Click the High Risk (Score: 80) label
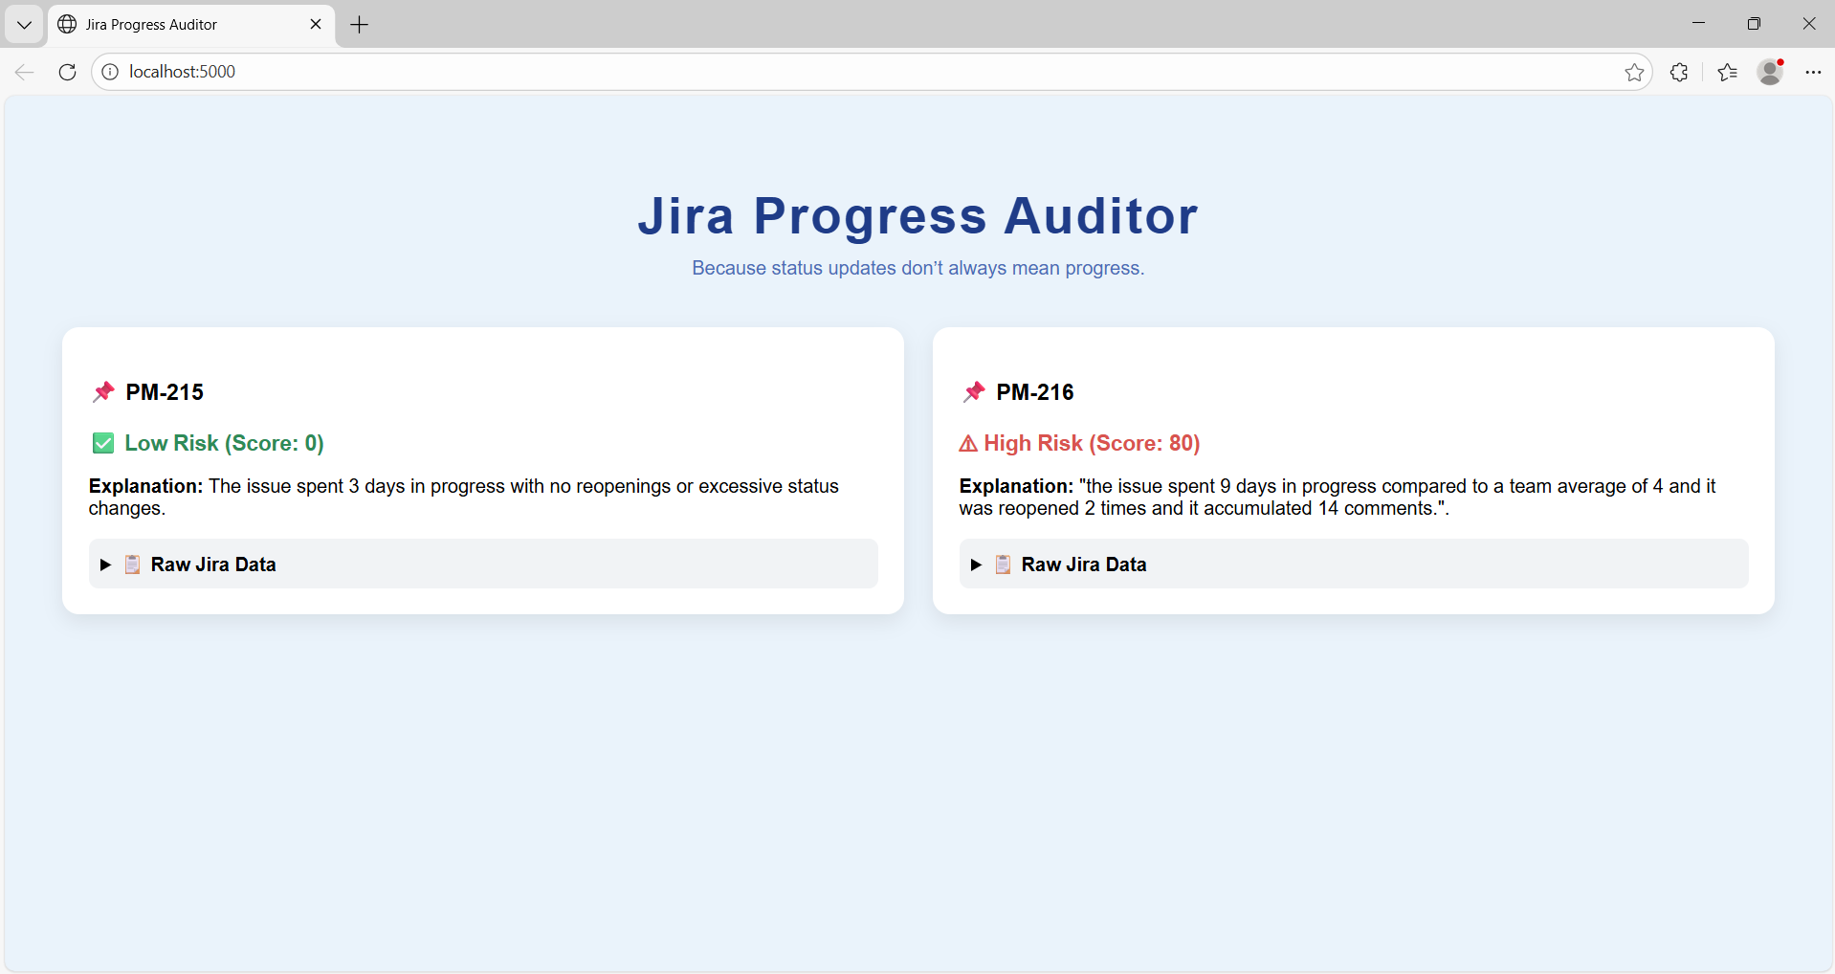The height and width of the screenshot is (974, 1835). click(x=1092, y=443)
